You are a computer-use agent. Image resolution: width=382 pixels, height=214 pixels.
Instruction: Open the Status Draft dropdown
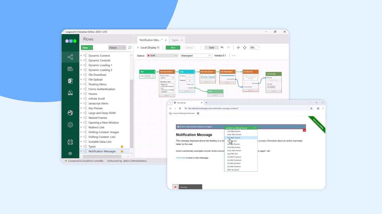[162, 56]
